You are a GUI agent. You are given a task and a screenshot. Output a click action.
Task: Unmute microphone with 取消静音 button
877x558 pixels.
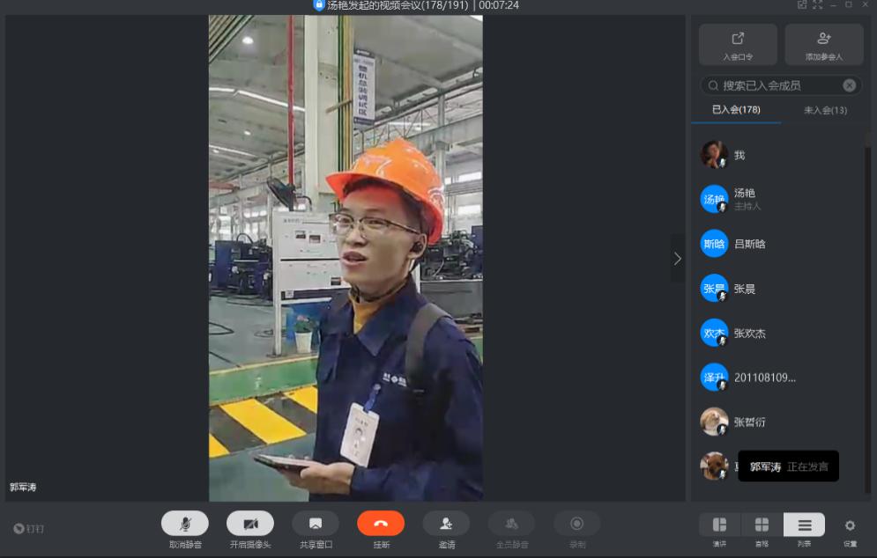point(185,524)
